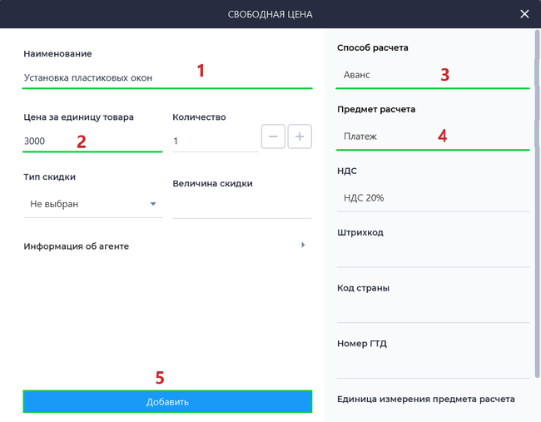541x422 pixels.
Task: Select the Не выбран discount type box
Action: [93, 204]
